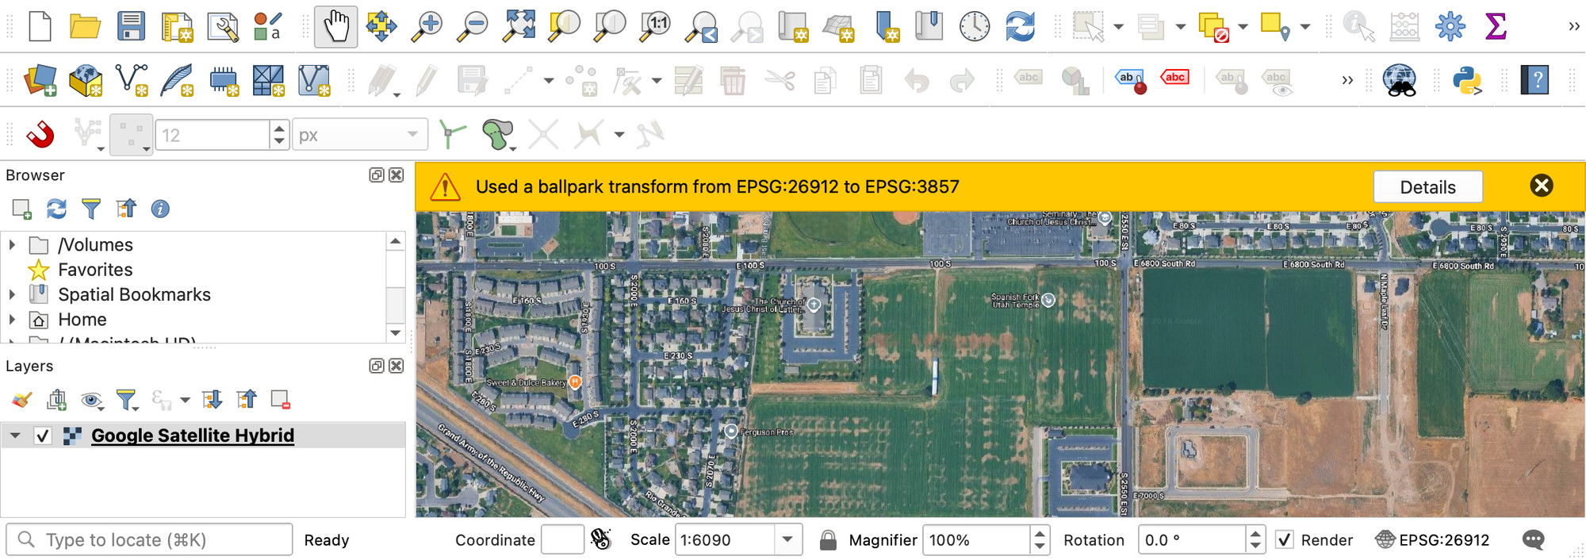
Task: Select the Pan Map hand tool
Action: (x=335, y=26)
